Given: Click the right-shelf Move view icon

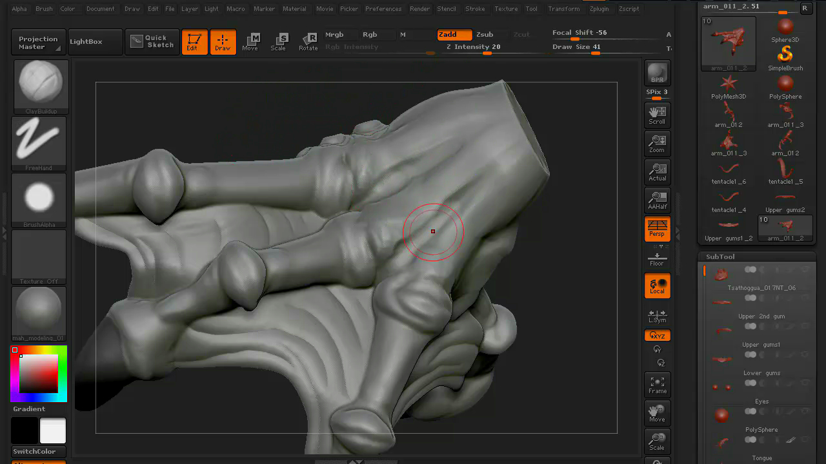Looking at the screenshot, I should coord(657,413).
